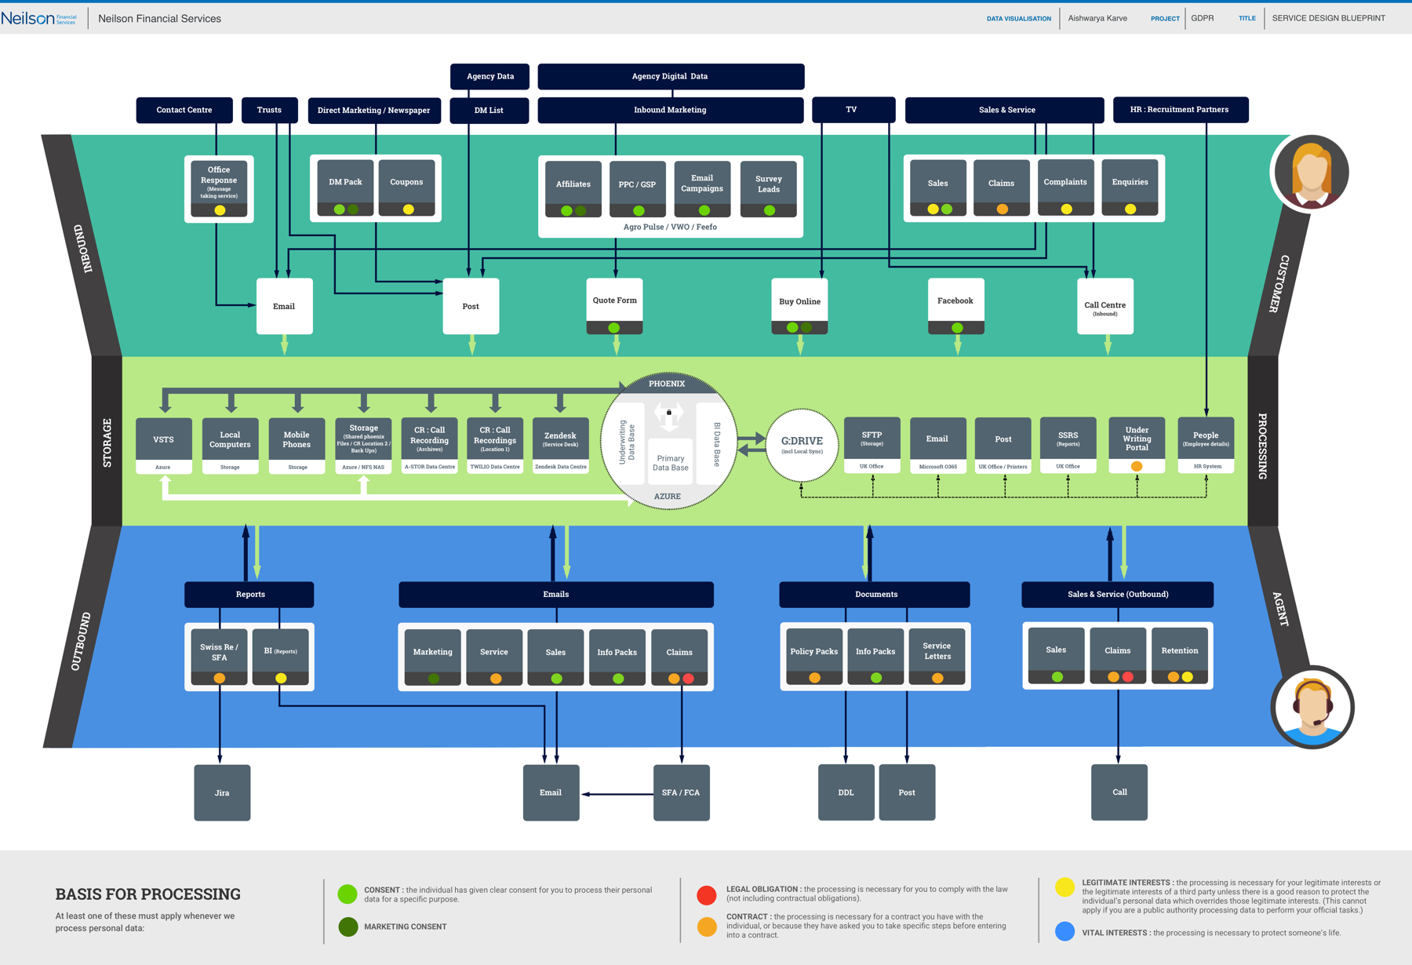Select the Facebook channel box

tap(955, 306)
